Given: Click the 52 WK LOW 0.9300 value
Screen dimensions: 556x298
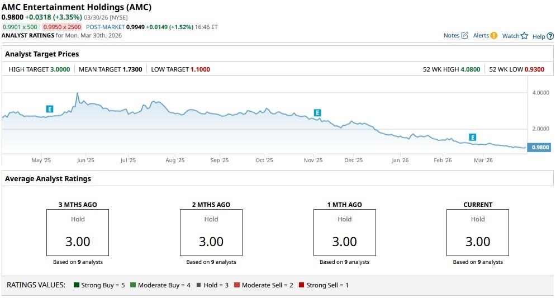Looking at the screenshot, I should coord(534,69).
